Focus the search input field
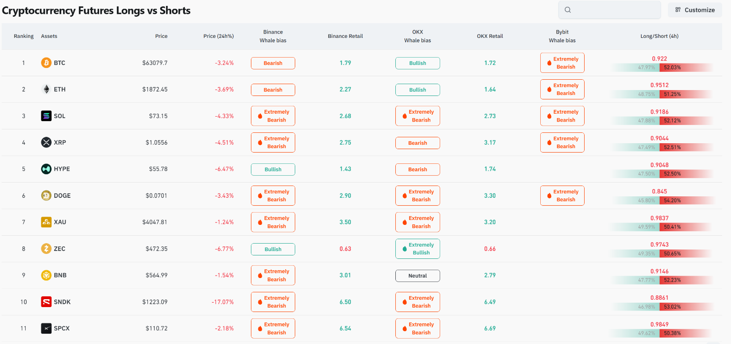Viewport: 731px width, 344px height. (610, 10)
